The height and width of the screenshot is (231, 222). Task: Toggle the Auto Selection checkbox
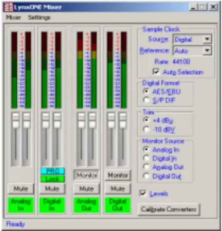point(156,72)
